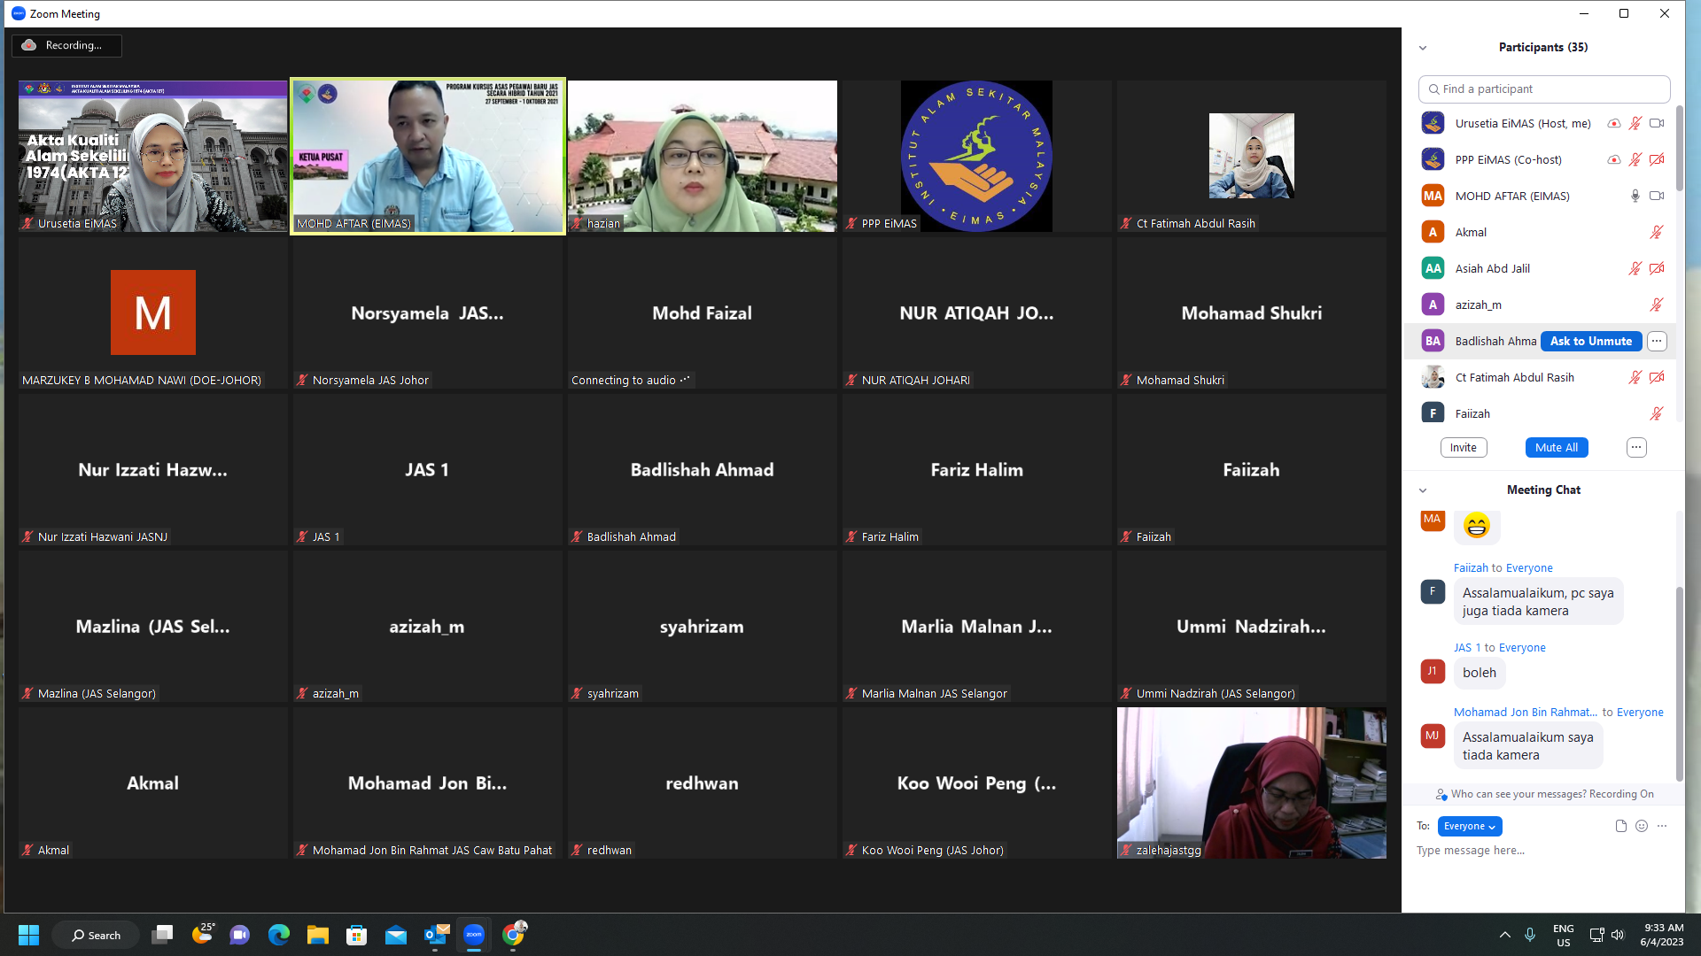Collapse the Meeting Chat panel chevron

click(x=1423, y=490)
